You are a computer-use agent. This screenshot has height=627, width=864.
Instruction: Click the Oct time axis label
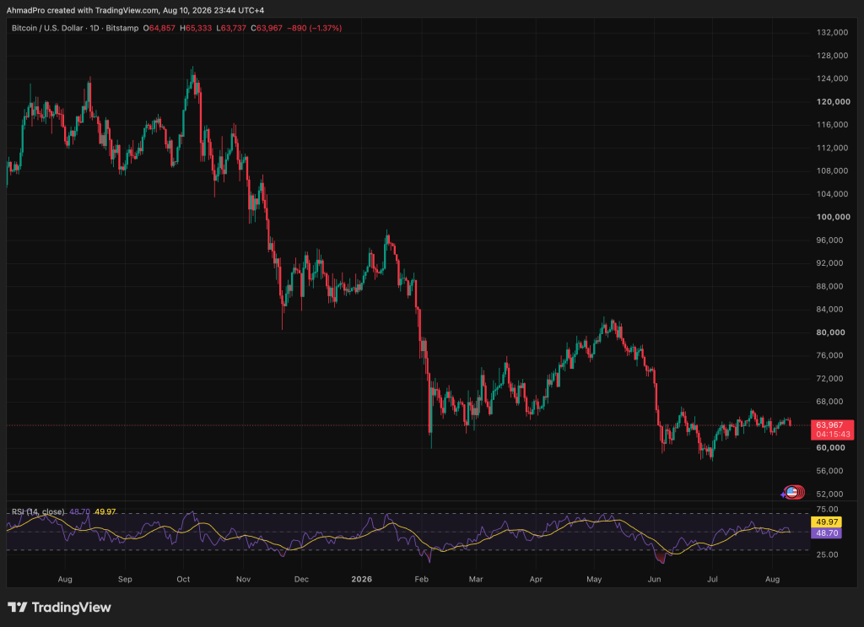[x=183, y=580]
